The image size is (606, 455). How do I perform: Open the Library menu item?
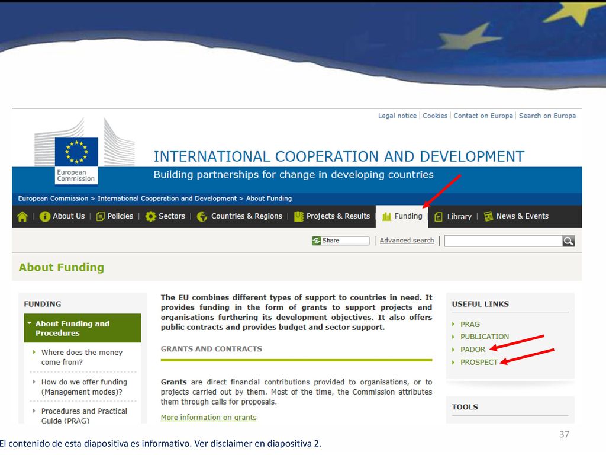click(459, 217)
